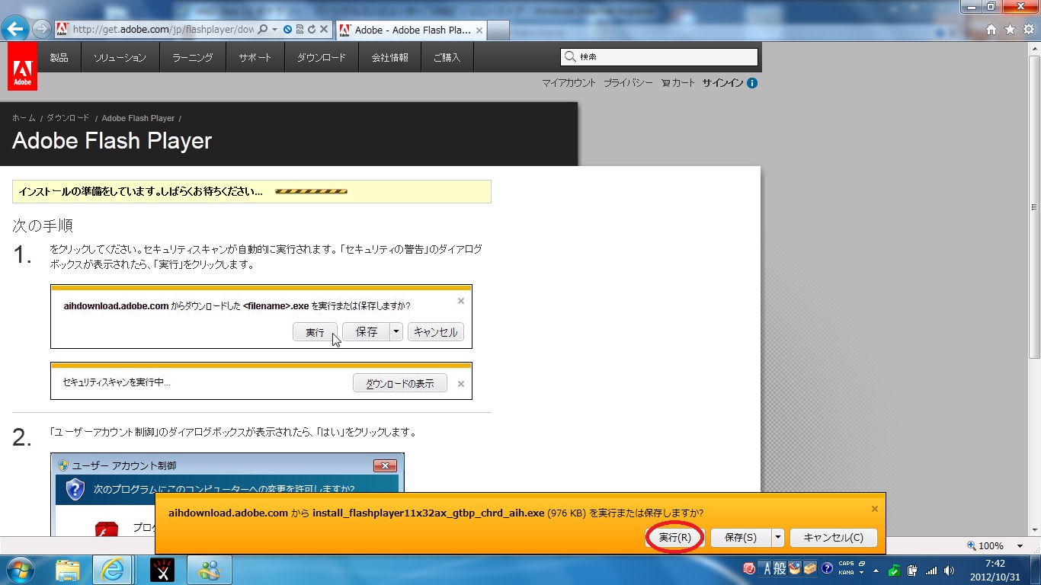This screenshot has height=585, width=1041.
Task: Click the red Adobe logo
Action: pos(22,66)
